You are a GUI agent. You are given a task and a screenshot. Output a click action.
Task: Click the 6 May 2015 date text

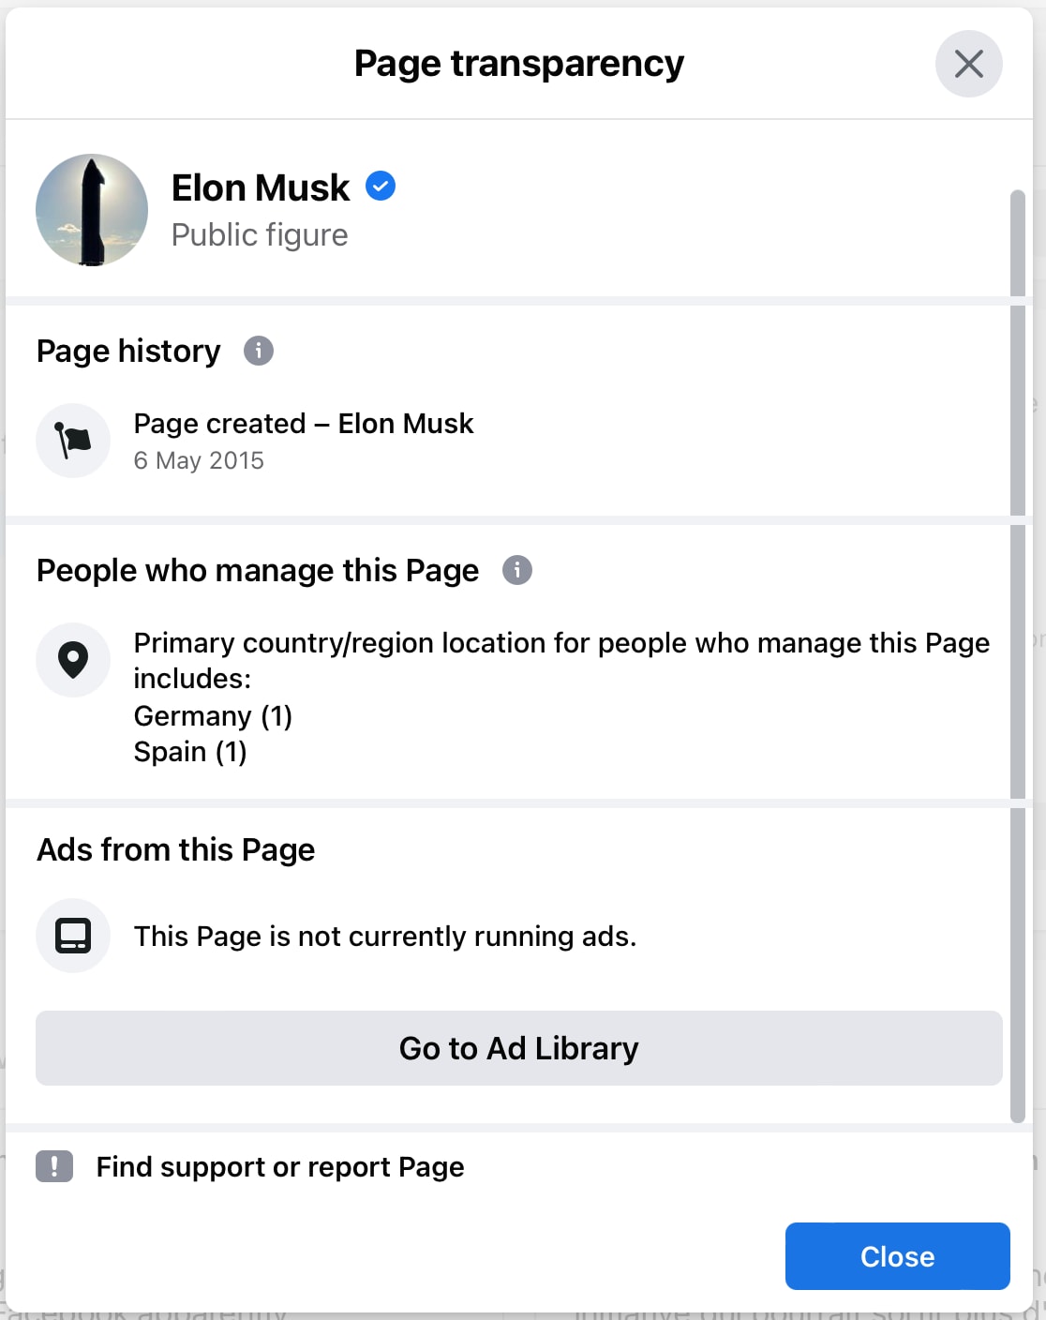pyautogui.click(x=199, y=460)
